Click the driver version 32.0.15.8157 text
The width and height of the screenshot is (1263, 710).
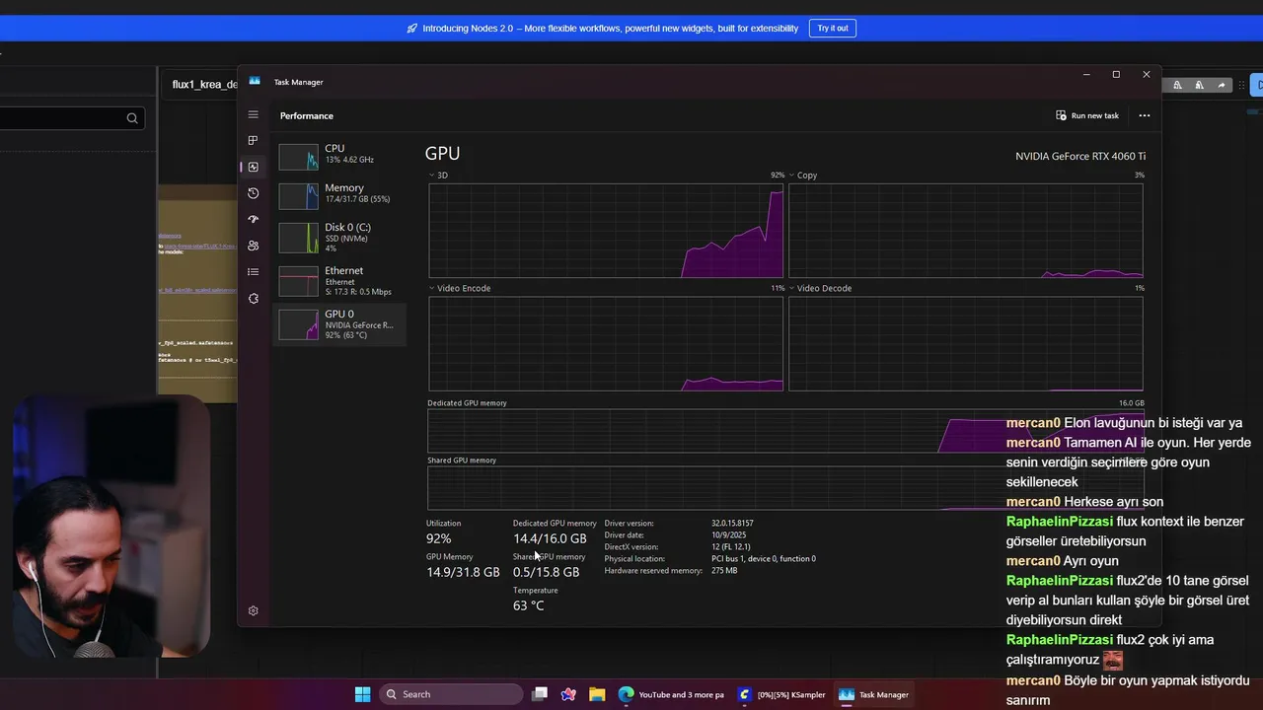tap(732, 524)
